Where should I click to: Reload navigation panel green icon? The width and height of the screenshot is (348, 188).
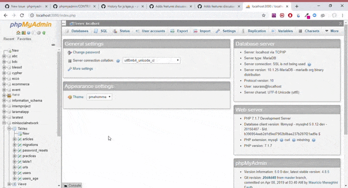44,33
